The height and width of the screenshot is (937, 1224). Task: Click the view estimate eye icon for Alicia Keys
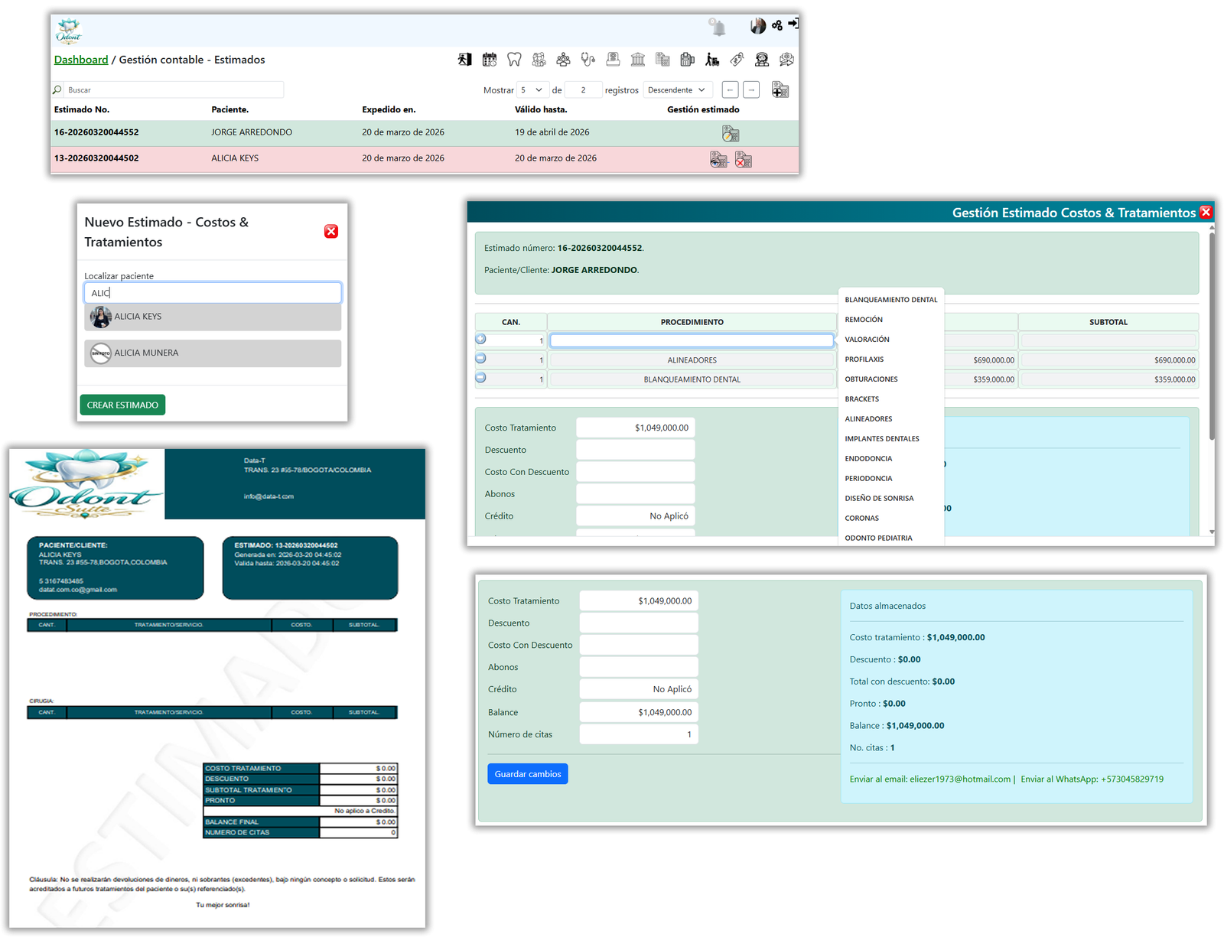click(x=718, y=160)
